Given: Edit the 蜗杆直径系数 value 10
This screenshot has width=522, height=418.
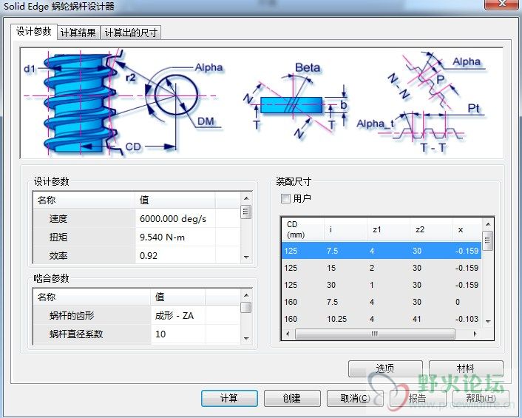Looking at the screenshot, I should [x=178, y=334].
